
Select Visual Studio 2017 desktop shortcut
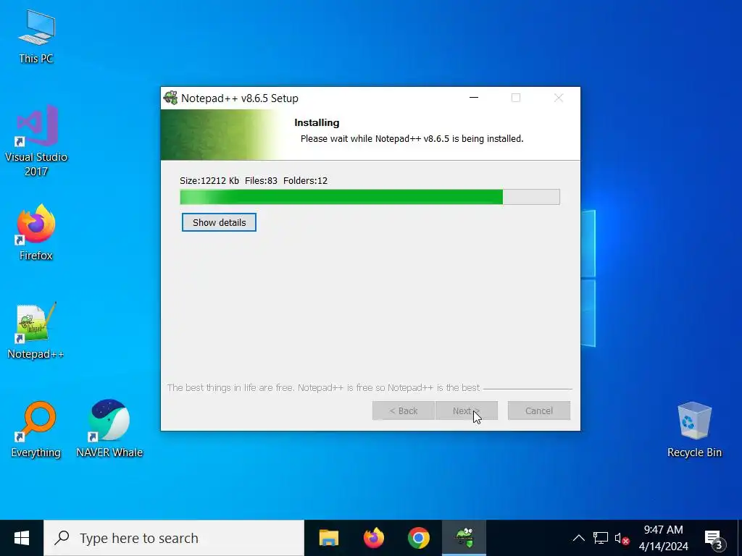pos(36,140)
